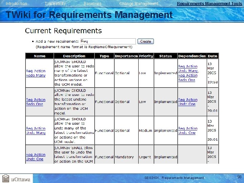Open Req Action Undo One name link
Screen dimensions: 244x183
tap(36, 157)
